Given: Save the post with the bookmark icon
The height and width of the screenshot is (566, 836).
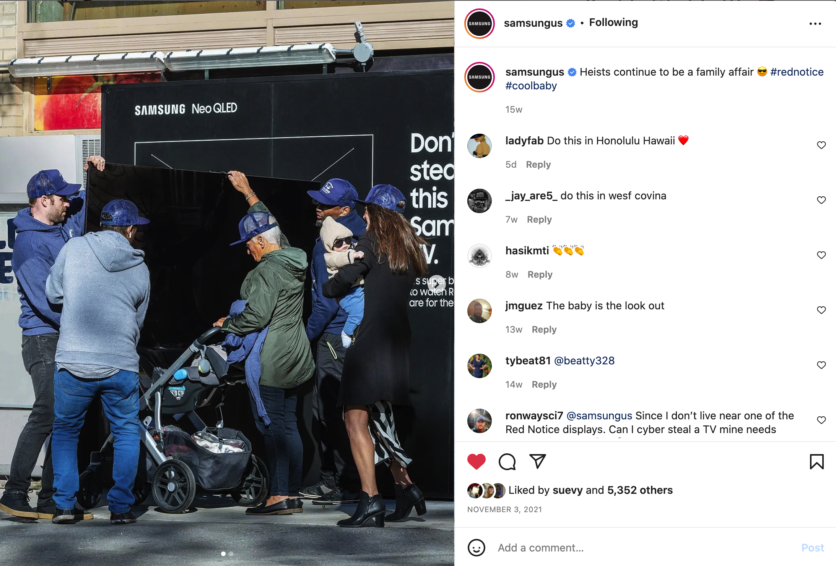Looking at the screenshot, I should coord(816,462).
